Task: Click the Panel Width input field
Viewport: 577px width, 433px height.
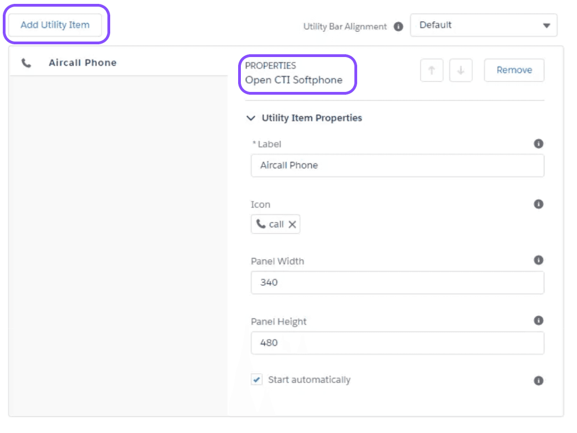Action: (x=397, y=282)
